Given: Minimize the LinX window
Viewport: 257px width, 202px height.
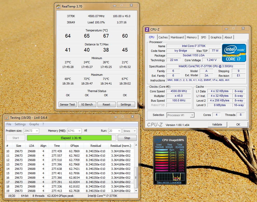Looking at the screenshot, I should click(x=116, y=117).
